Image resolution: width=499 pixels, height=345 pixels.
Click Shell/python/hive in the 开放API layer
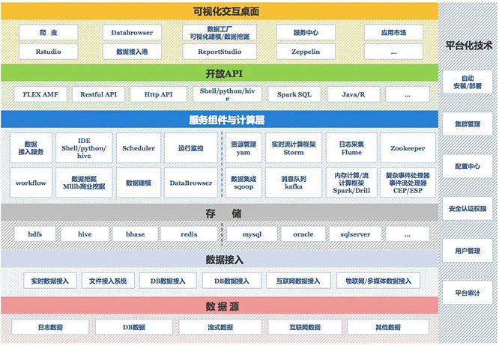227,94
